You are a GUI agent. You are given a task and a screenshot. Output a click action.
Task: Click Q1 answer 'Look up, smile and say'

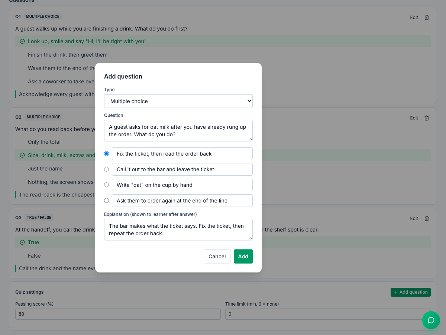223,41
